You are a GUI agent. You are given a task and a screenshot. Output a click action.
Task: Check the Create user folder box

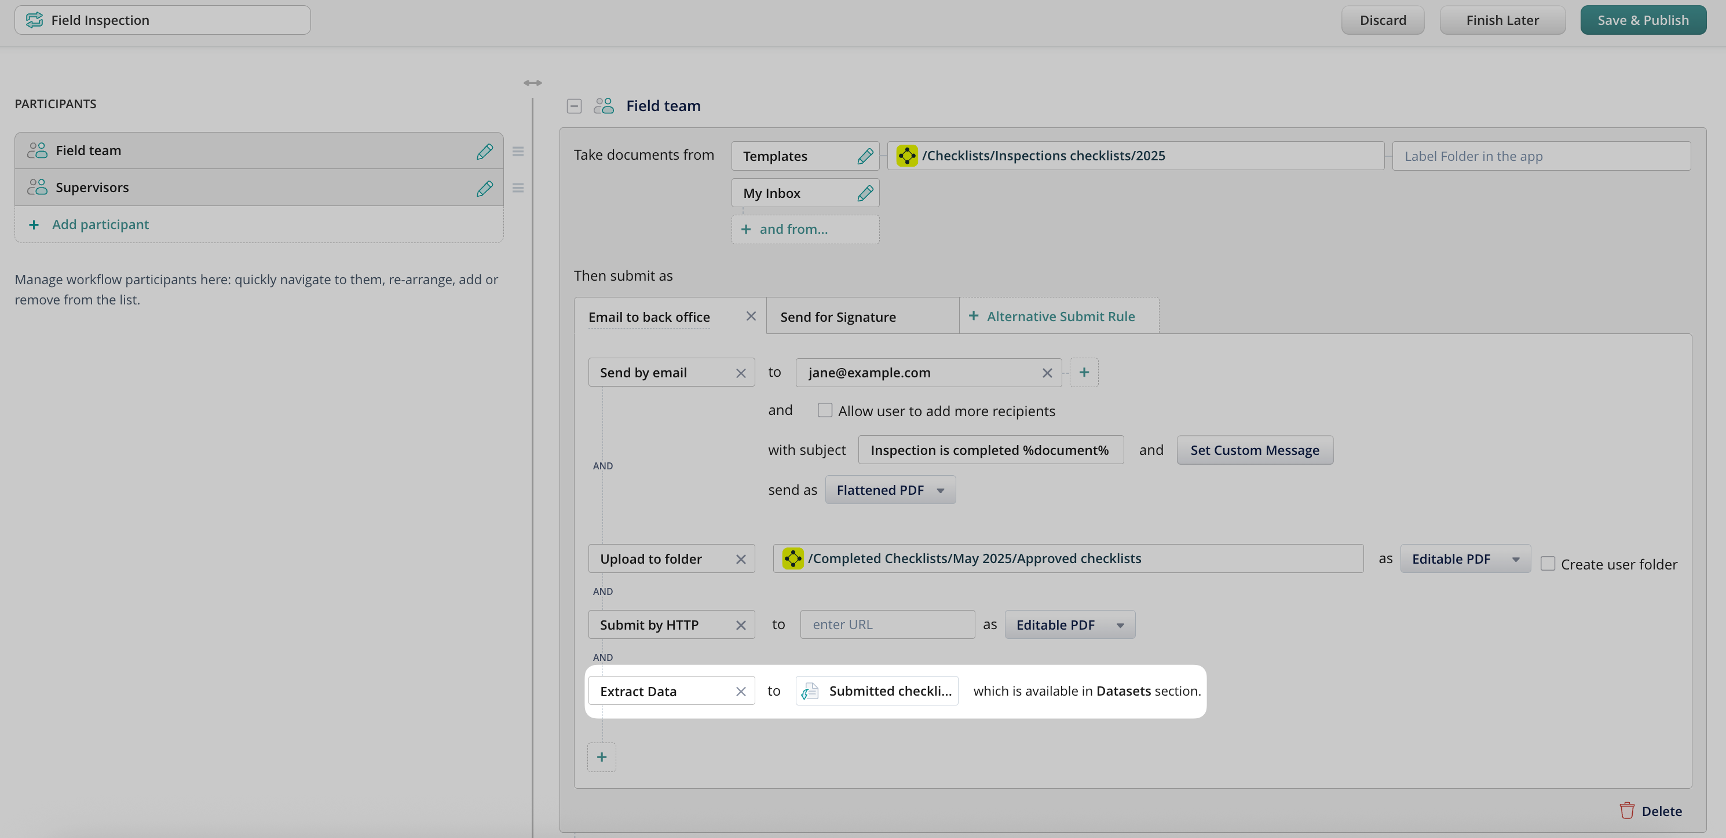tap(1547, 564)
